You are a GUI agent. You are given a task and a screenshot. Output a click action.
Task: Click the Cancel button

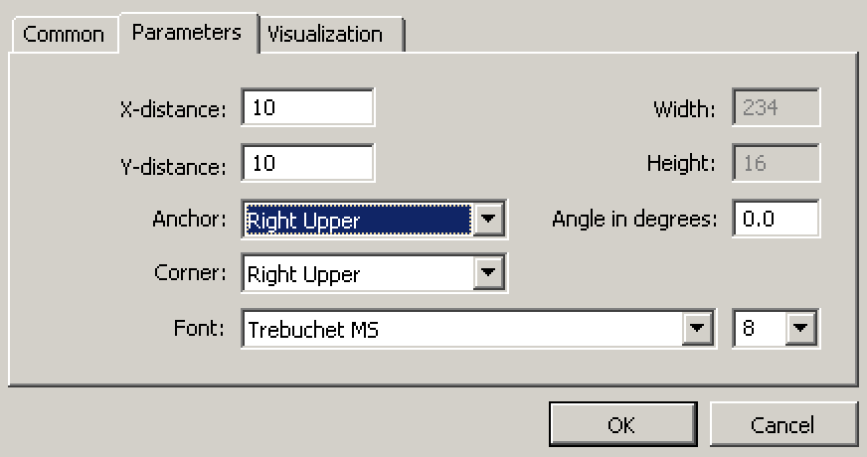tap(782, 425)
